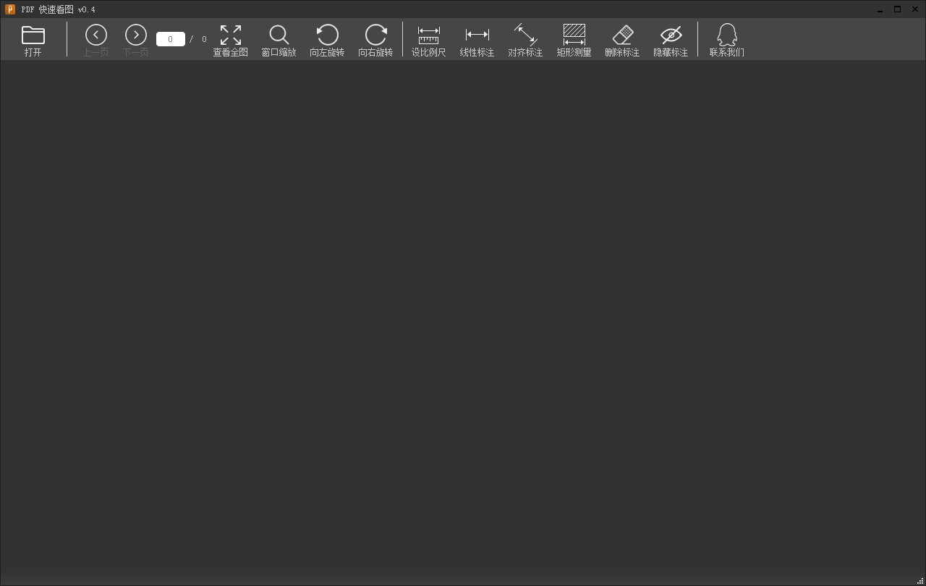
Task: Rotate the page right with 向右旋转
Action: click(x=375, y=39)
